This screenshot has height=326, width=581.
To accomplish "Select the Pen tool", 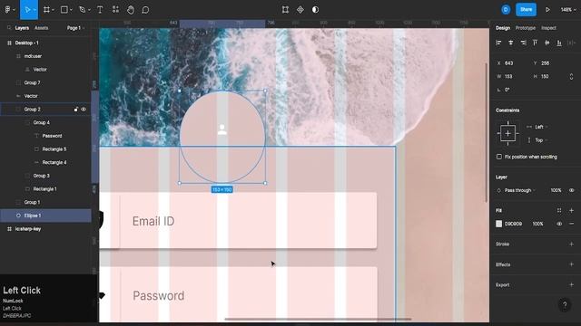I will (83, 10).
